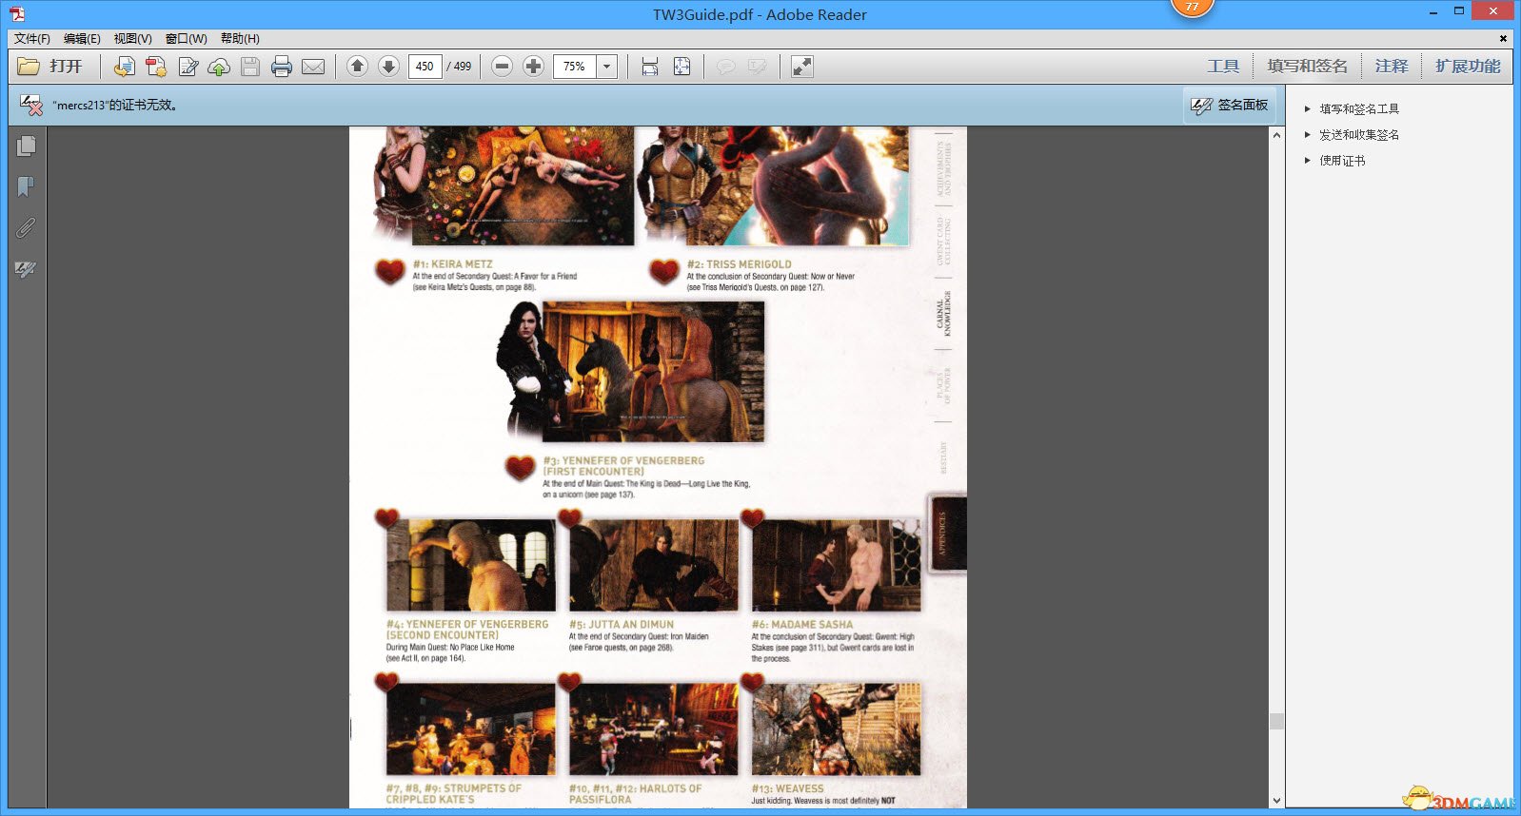Click the vertical scrollbar thumb

pyautogui.click(x=1276, y=722)
